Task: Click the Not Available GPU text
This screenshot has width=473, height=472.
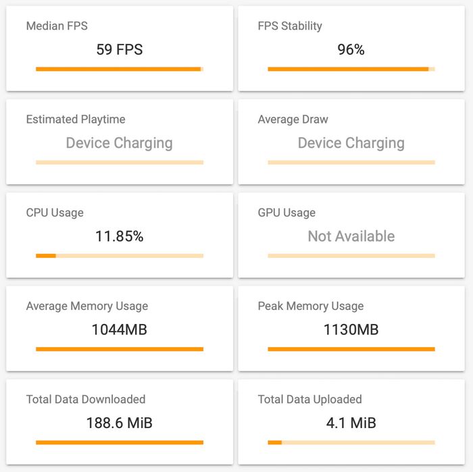Action: tap(351, 236)
